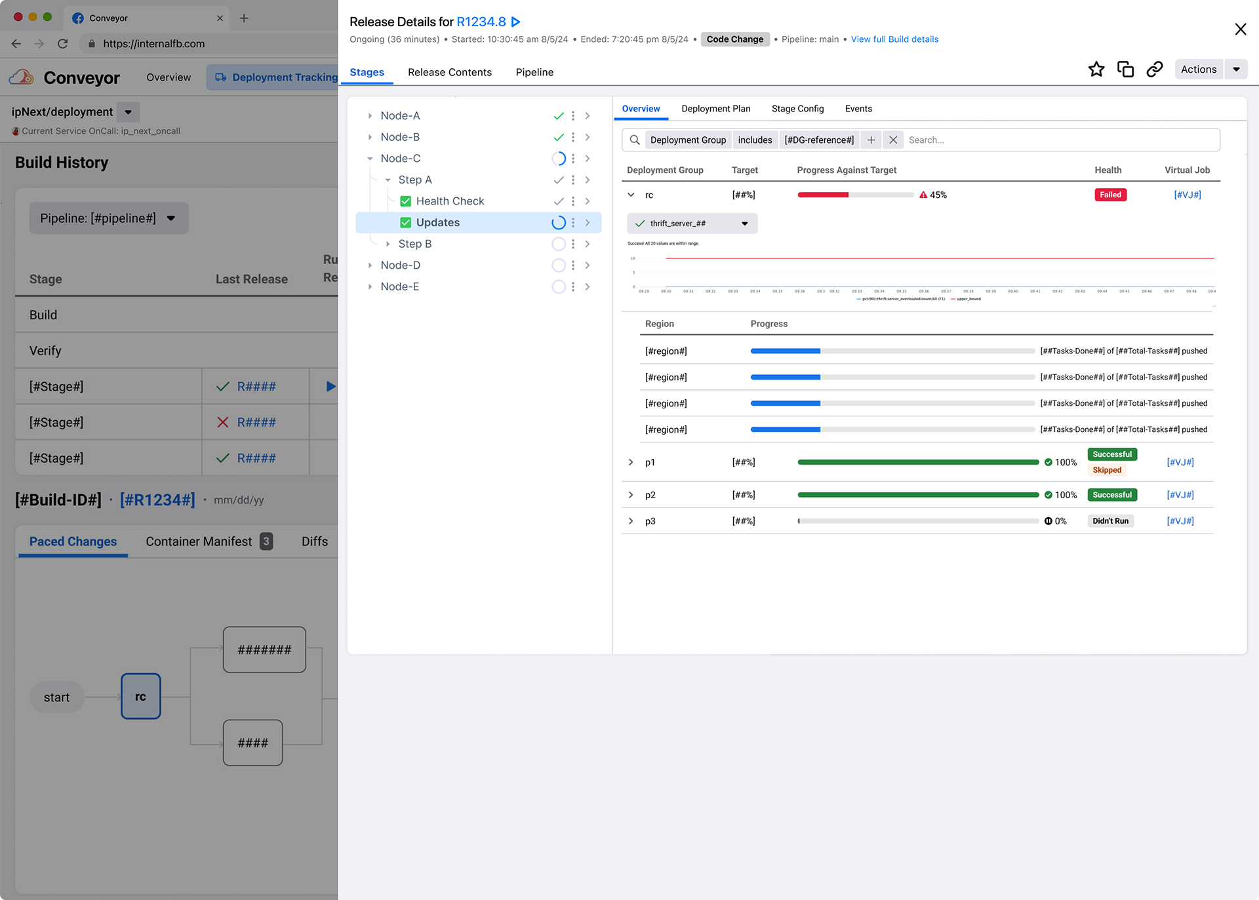
Task: Collapse Step A subtree
Action: point(388,180)
